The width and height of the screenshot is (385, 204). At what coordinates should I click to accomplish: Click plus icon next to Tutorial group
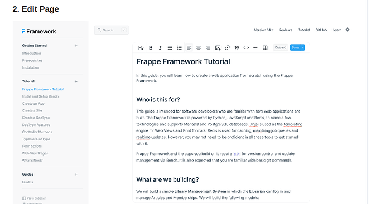click(x=76, y=81)
